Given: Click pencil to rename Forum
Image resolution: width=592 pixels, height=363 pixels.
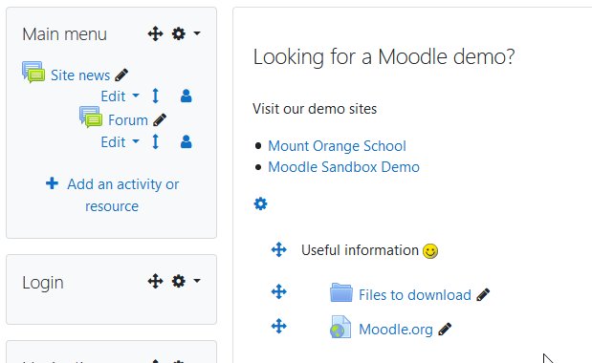Looking at the screenshot, I should pyautogui.click(x=160, y=119).
